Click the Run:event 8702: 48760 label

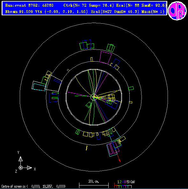click(29, 5)
